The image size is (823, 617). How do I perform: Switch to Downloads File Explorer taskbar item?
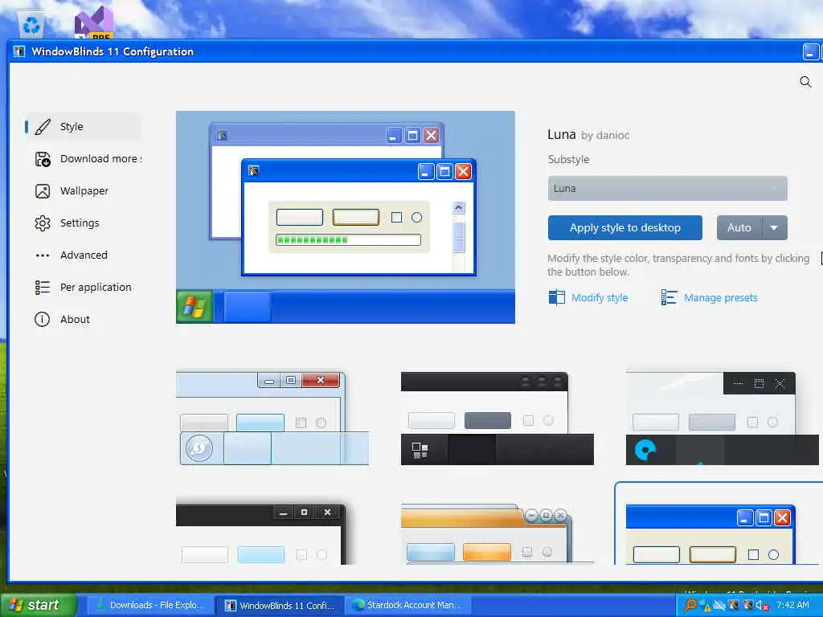pos(151,606)
